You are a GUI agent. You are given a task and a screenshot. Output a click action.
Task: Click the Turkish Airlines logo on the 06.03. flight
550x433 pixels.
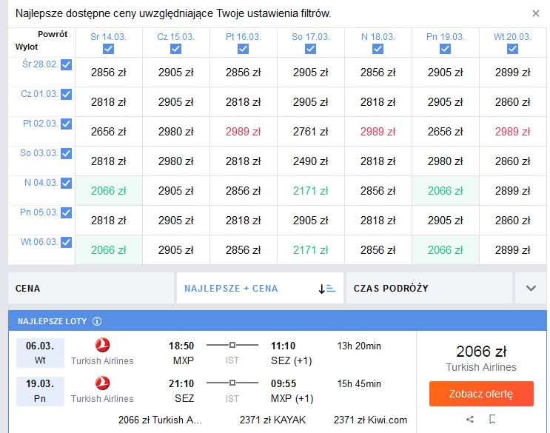point(102,345)
